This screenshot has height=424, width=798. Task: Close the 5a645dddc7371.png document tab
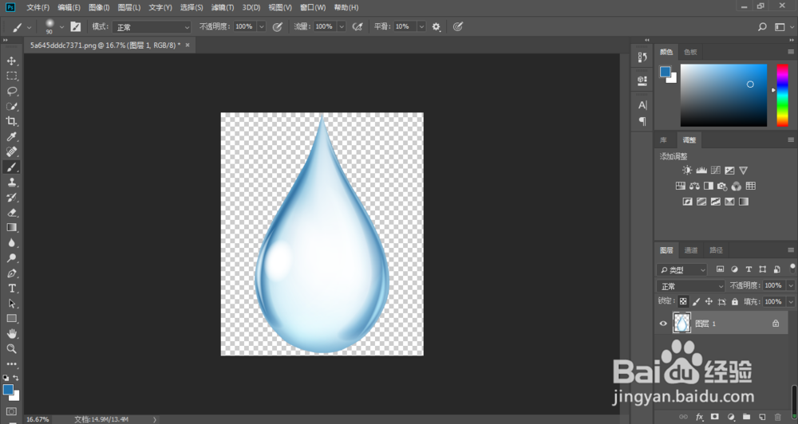click(x=188, y=45)
